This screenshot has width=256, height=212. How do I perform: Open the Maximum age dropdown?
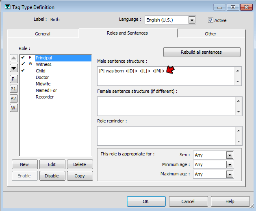230,174
